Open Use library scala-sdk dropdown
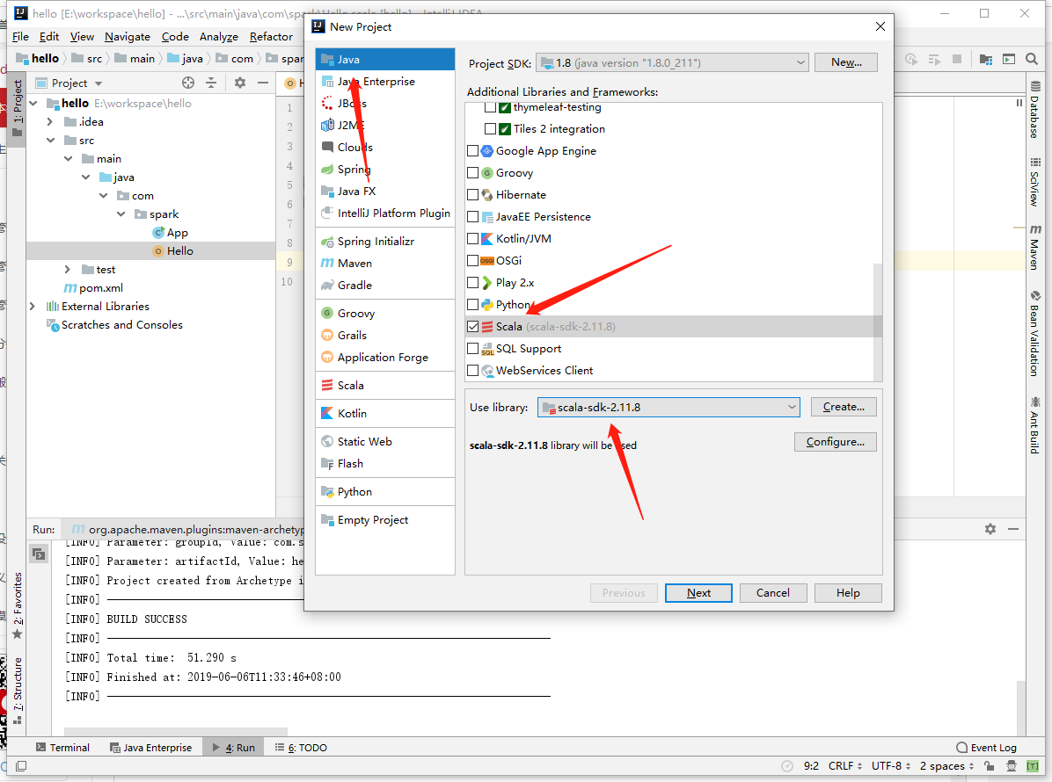 pyautogui.click(x=668, y=408)
